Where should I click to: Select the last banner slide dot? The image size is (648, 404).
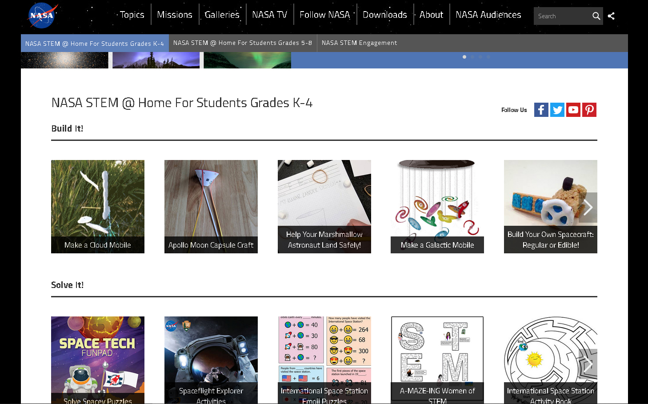point(488,57)
